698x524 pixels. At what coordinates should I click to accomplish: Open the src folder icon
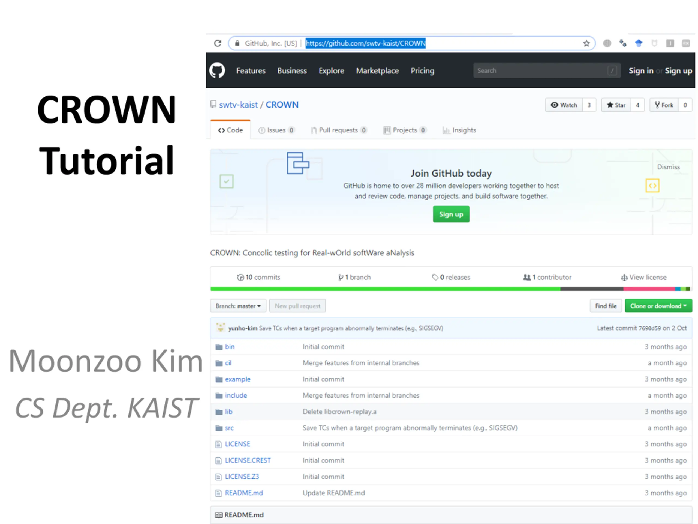[x=219, y=428]
